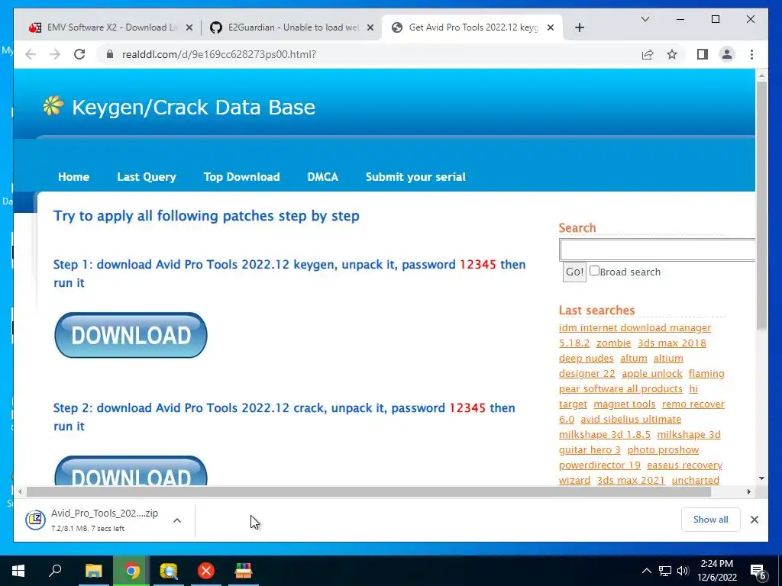
Task: Click the flower logo of Keygen/Crack Data Base
Action: 53,105
